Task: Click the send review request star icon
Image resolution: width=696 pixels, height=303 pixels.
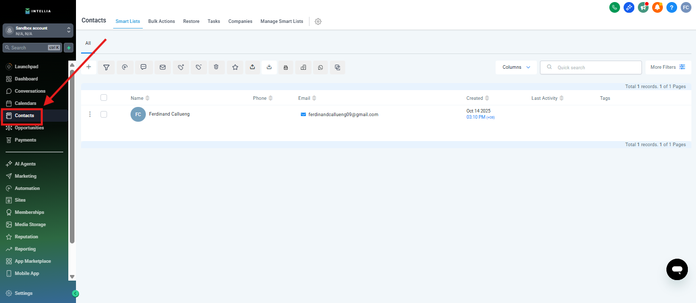Action: [235, 67]
